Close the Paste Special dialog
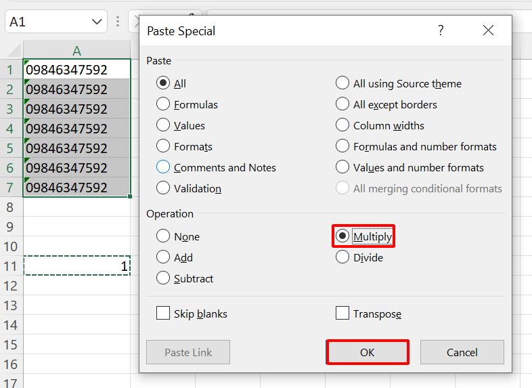Viewport: 532px width, 388px height. coord(488,30)
